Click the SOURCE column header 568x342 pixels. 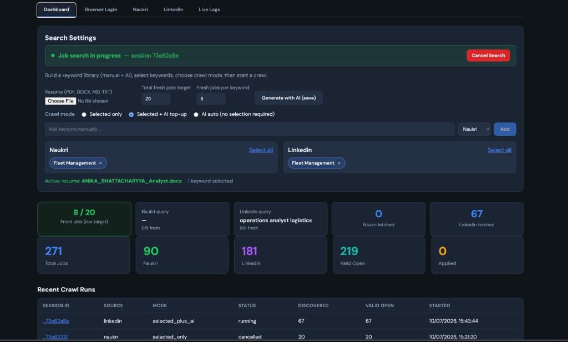(113, 305)
